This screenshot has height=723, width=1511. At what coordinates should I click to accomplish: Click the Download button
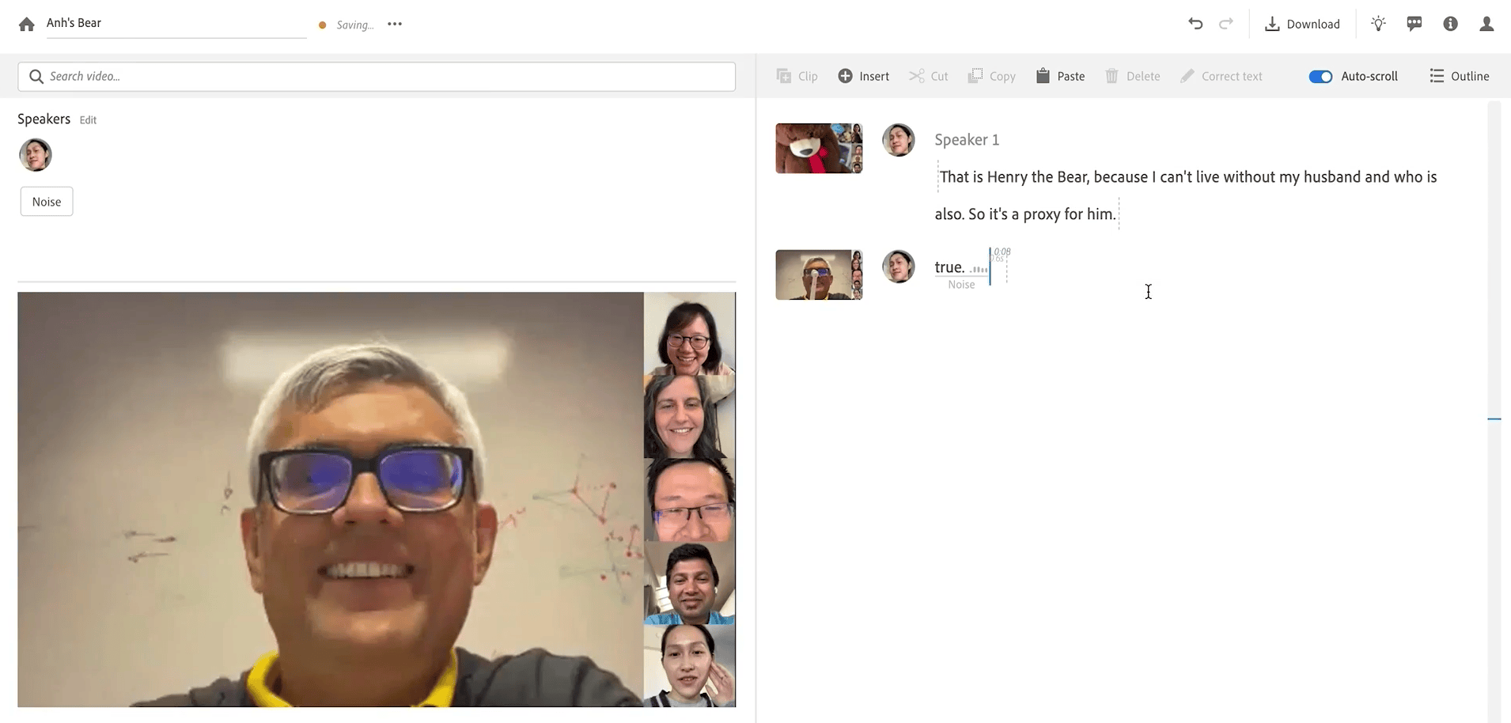(x=1302, y=24)
